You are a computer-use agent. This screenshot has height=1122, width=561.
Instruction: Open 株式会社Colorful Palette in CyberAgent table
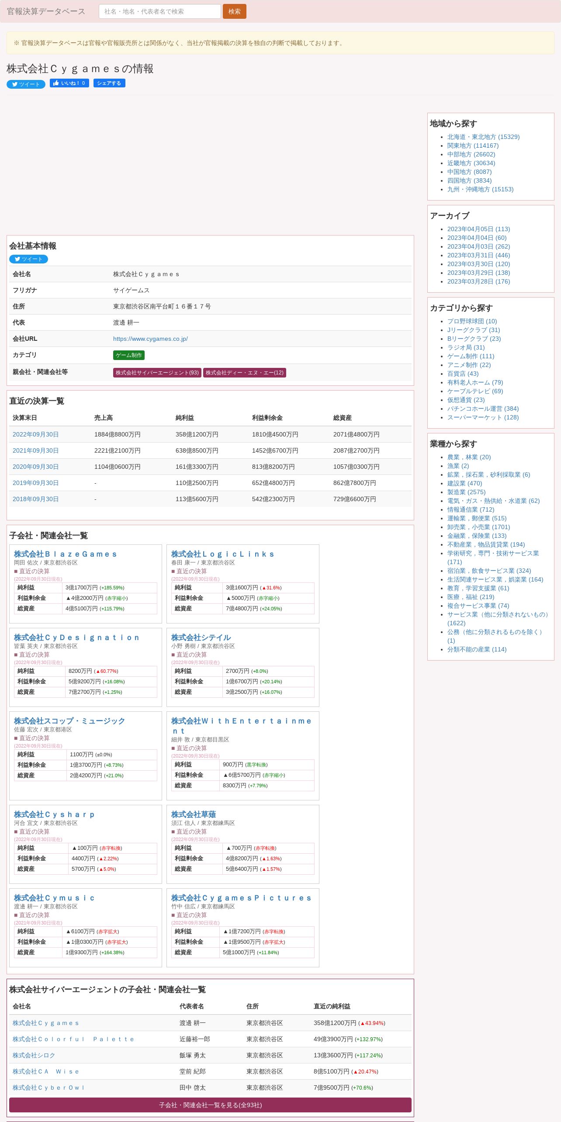coord(73,1039)
